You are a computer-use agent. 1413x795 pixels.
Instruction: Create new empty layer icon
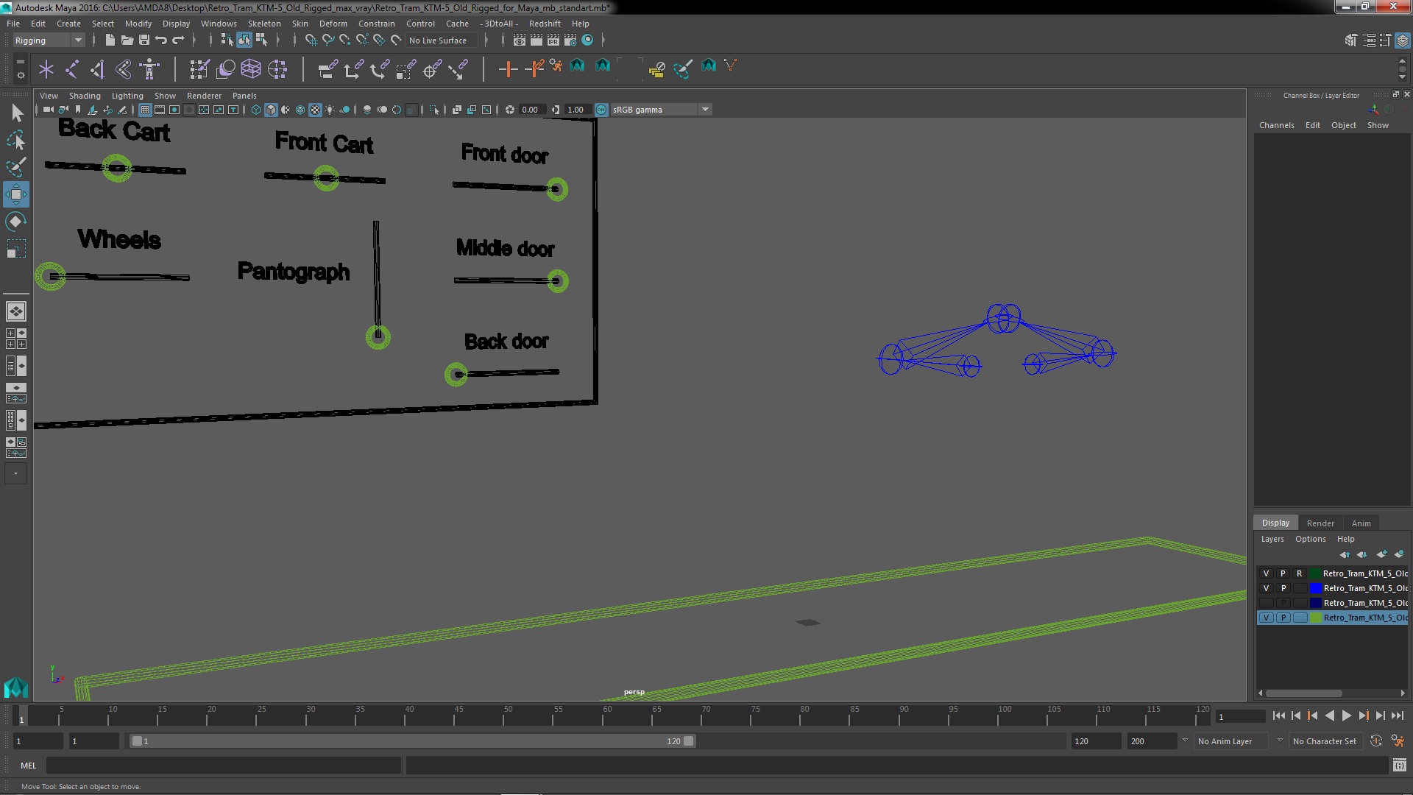click(x=1381, y=554)
